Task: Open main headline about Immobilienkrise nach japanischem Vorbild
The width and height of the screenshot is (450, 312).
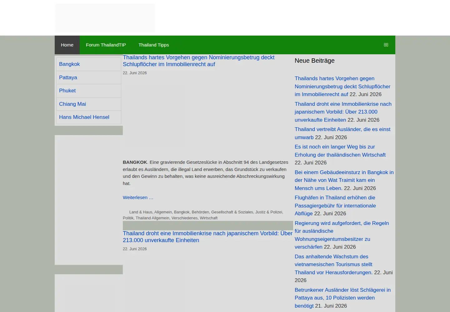Action: point(207,237)
